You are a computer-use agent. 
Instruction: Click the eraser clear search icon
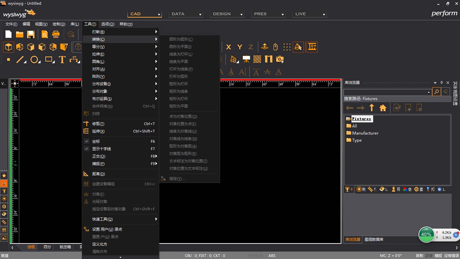[446, 91]
